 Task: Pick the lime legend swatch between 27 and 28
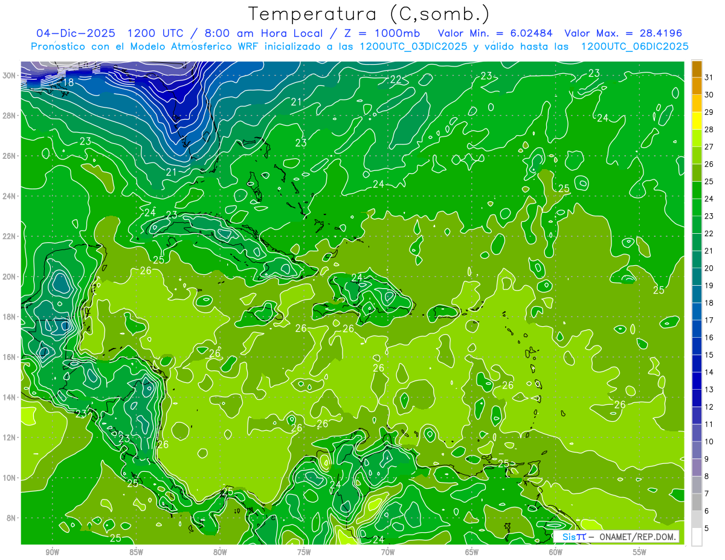point(697,138)
